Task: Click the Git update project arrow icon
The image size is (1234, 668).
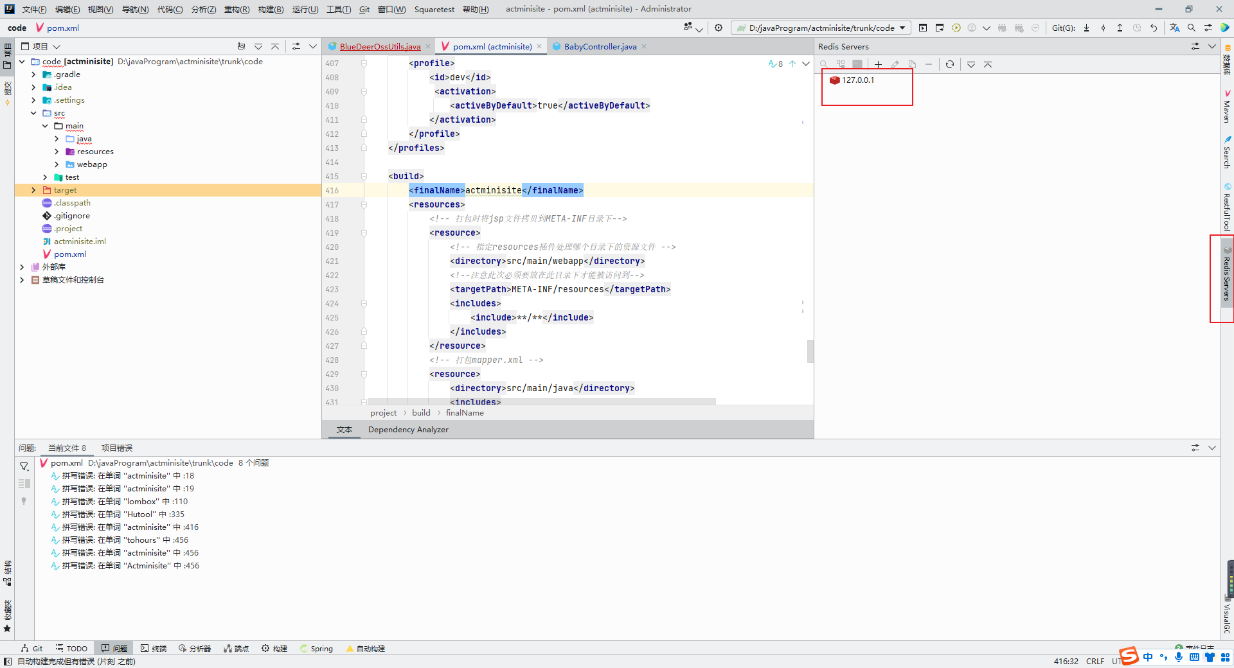Action: [1087, 28]
